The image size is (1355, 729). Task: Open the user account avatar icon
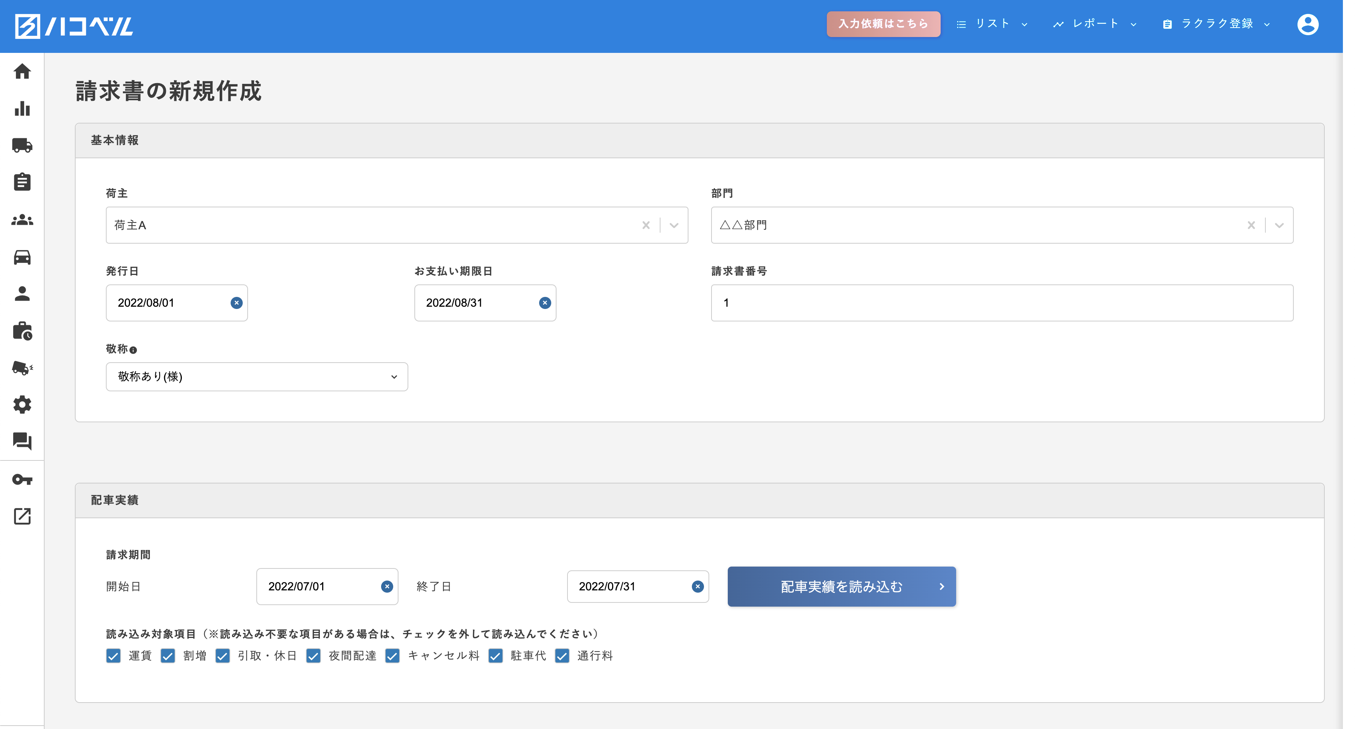click(1308, 24)
